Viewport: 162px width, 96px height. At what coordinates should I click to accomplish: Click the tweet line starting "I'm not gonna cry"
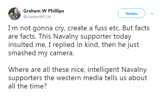pyautogui.click(x=79, y=28)
